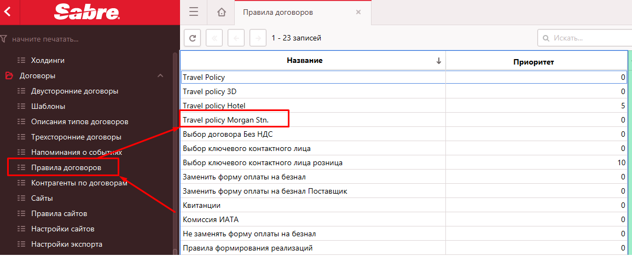The height and width of the screenshot is (256, 632).
Task: Open Двусторонние договоры in sidebar
Action: pyautogui.click(x=74, y=91)
